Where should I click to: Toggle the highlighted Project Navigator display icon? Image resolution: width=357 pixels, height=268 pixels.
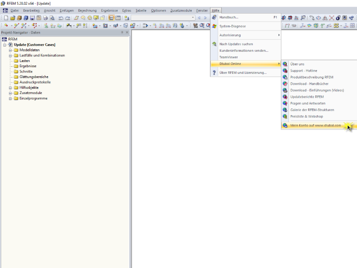click(112, 18)
